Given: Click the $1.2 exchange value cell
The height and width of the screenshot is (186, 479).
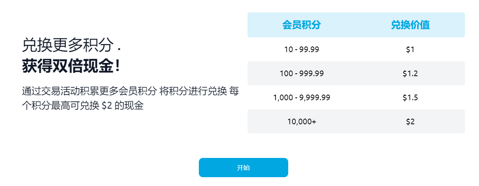Looking at the screenshot, I should (410, 73).
